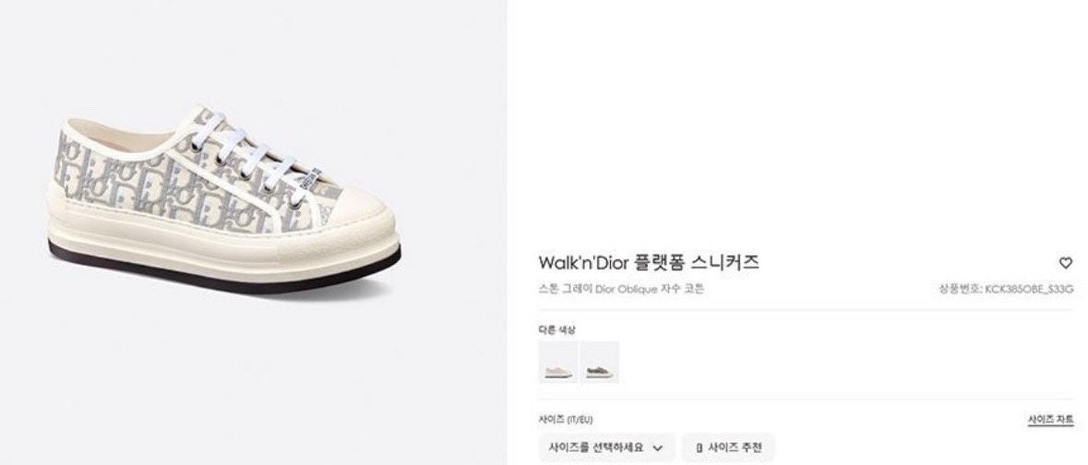The height and width of the screenshot is (465, 1088).
Task: Click the 사이즈 (IT/EU) label
Action: (x=566, y=420)
